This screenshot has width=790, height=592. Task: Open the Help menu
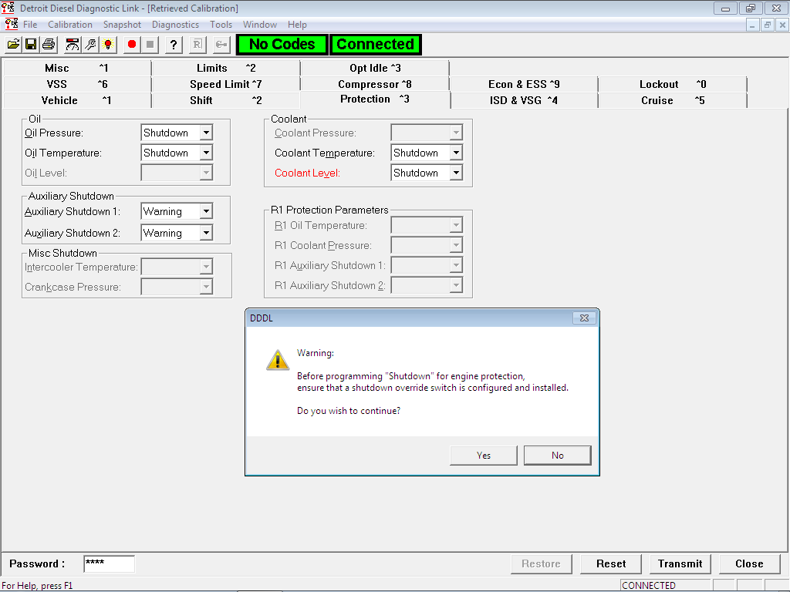pos(297,25)
